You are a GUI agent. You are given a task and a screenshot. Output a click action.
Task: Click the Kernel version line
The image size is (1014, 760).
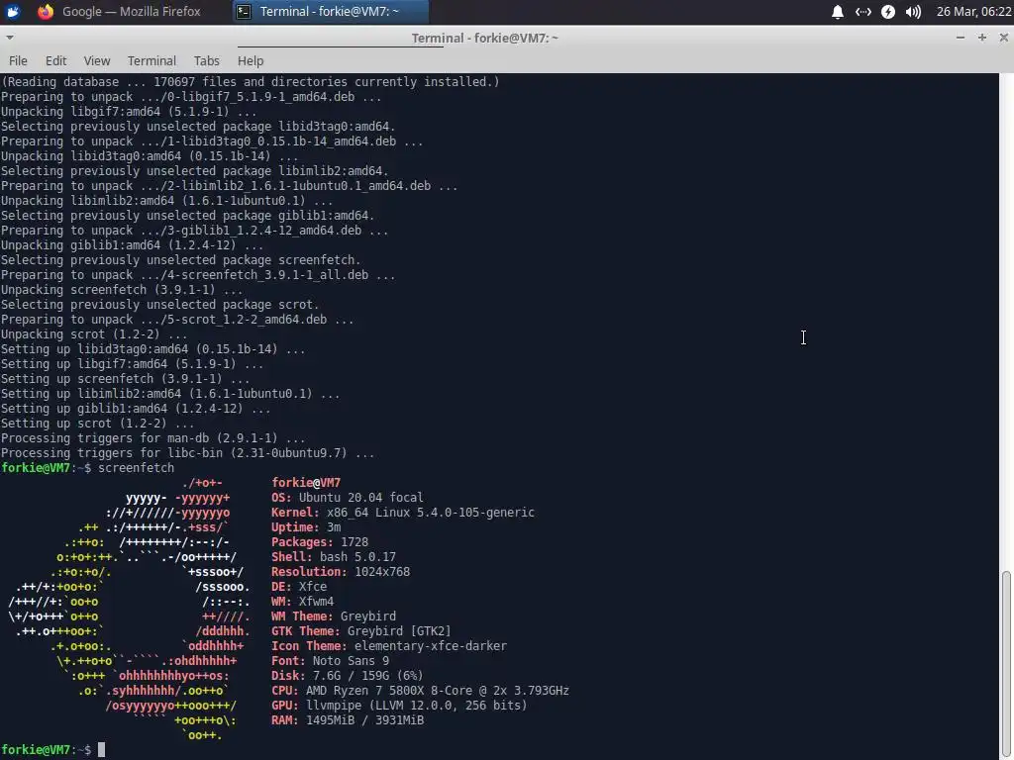pos(403,513)
